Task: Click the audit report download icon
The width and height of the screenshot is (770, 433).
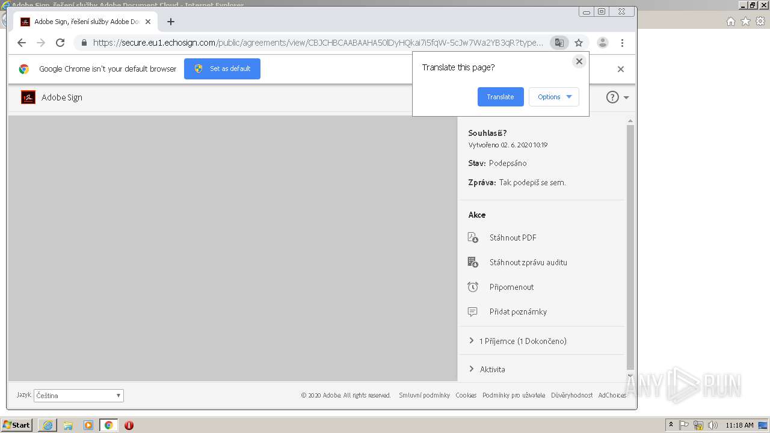Action: [x=473, y=262]
